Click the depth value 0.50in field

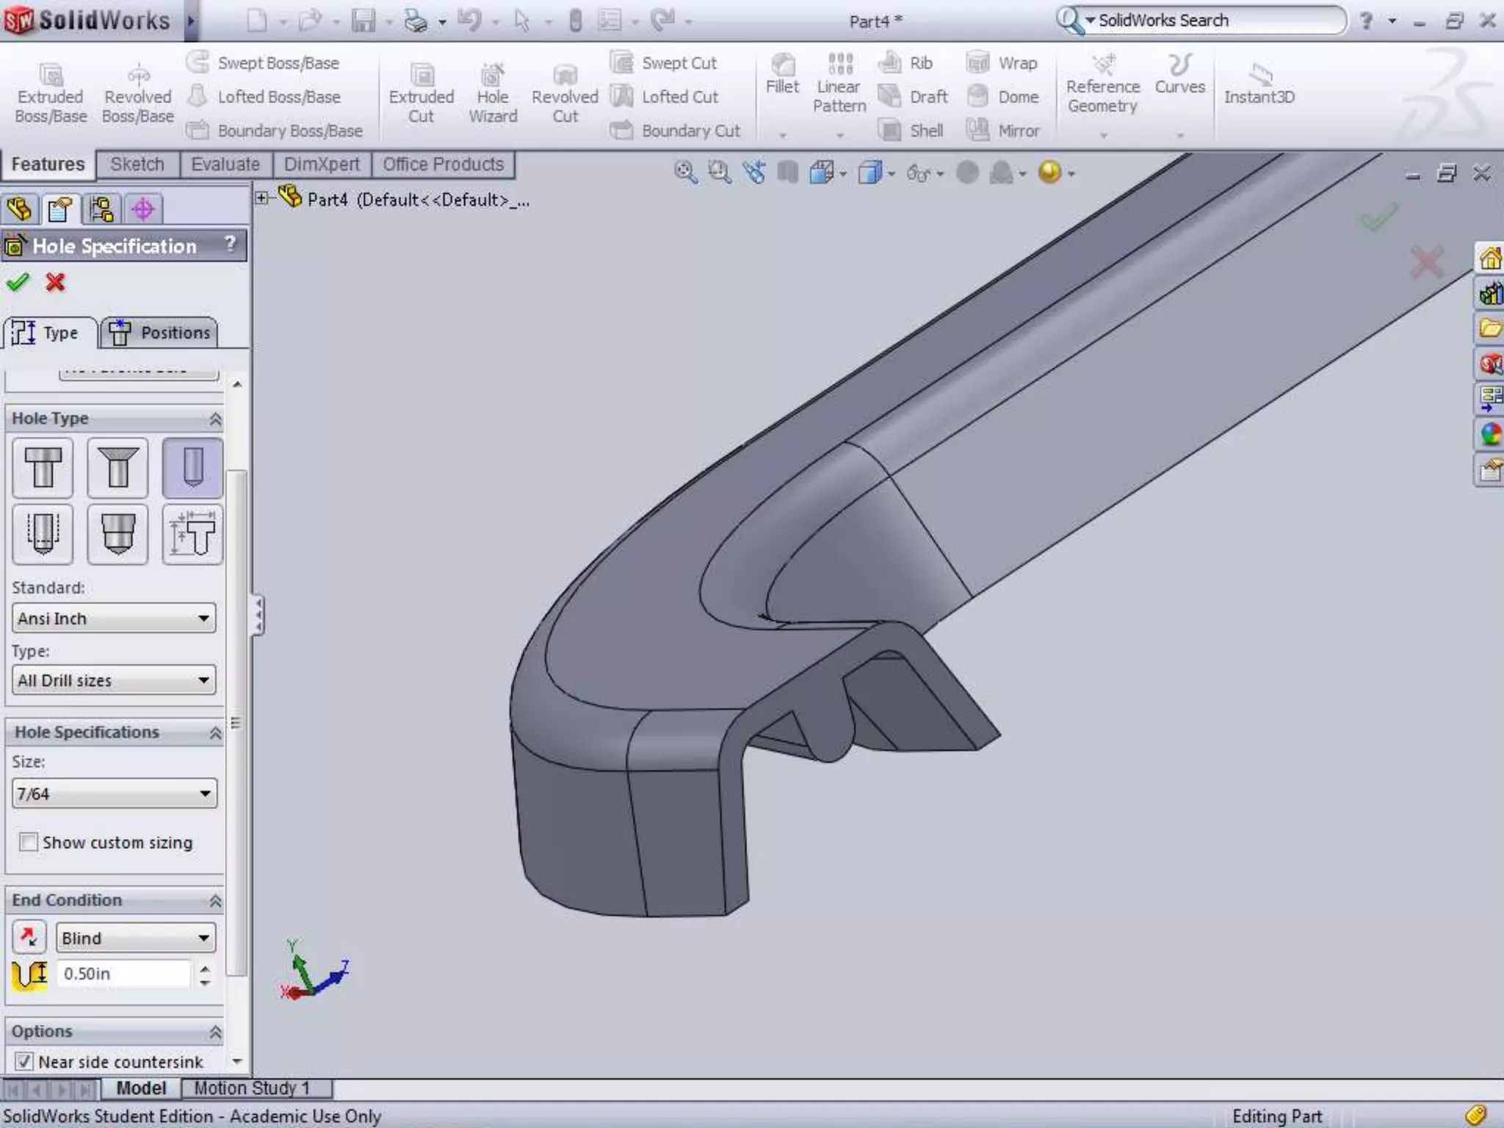(123, 974)
